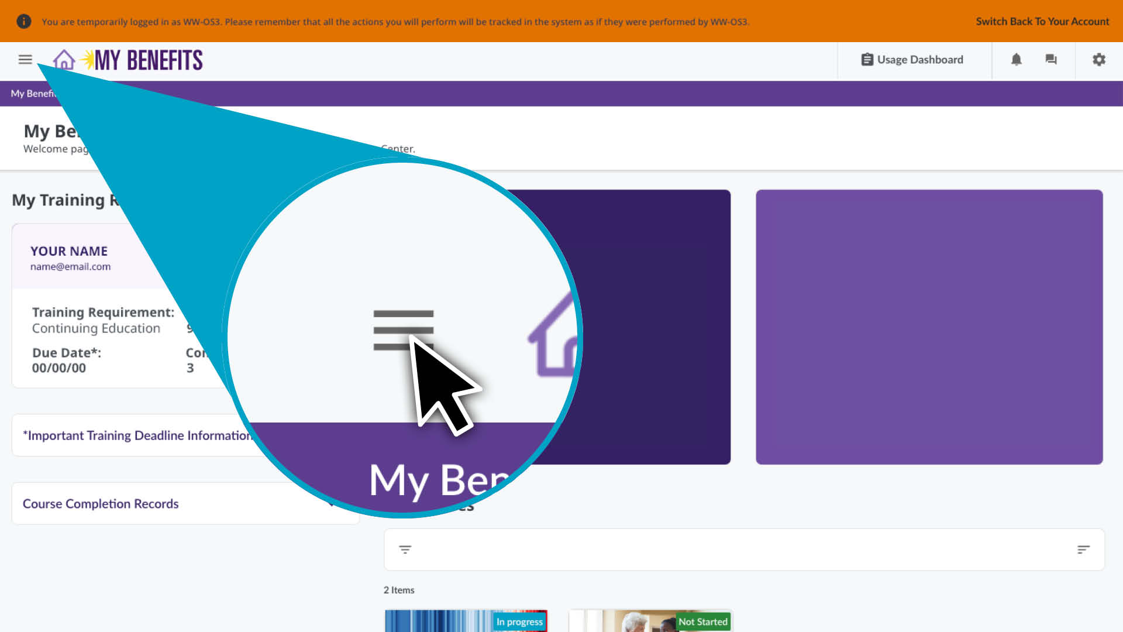Click the light purple banner card

click(929, 327)
